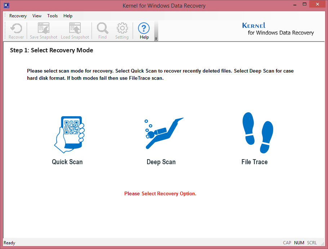Click the Kernel for Windows Data Recovery logo

tap(278, 29)
